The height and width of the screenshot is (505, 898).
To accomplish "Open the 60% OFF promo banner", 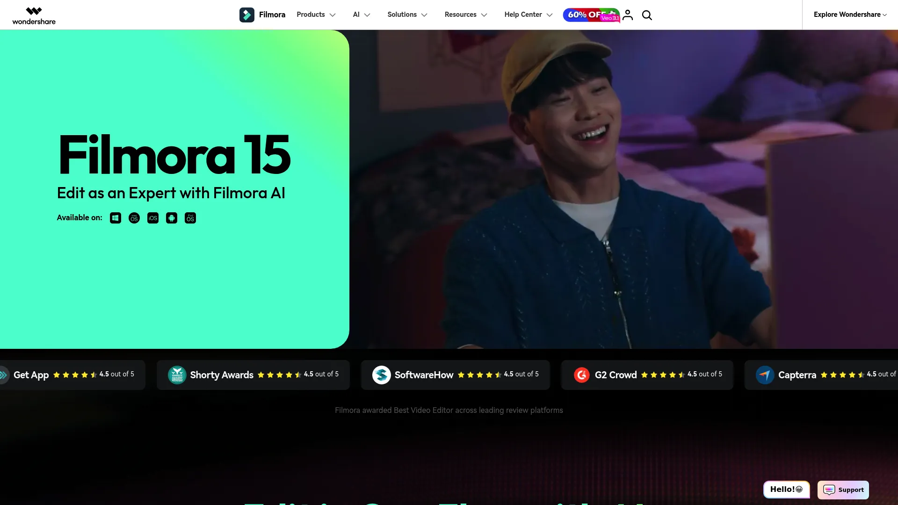I will point(592,15).
